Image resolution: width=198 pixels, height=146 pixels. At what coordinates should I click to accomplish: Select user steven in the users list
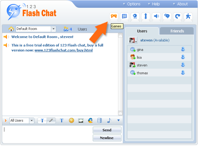coord(159,65)
